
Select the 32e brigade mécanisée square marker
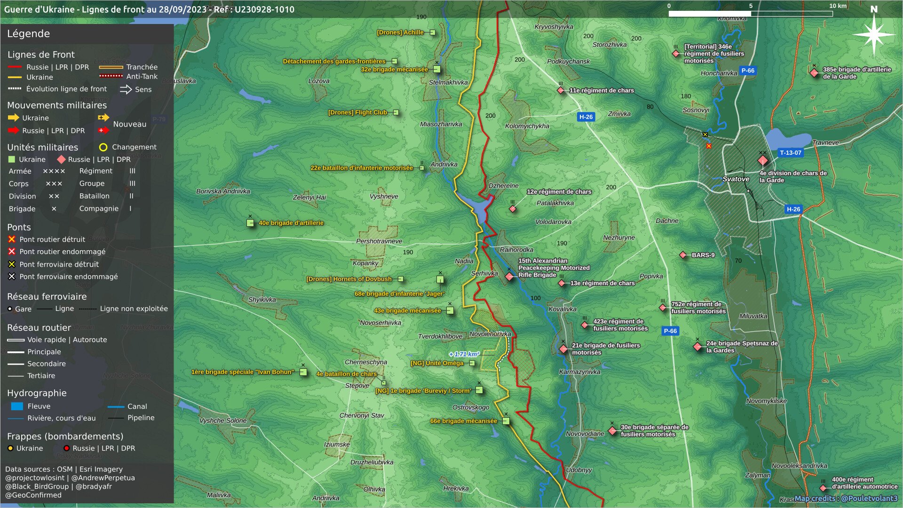(x=436, y=70)
